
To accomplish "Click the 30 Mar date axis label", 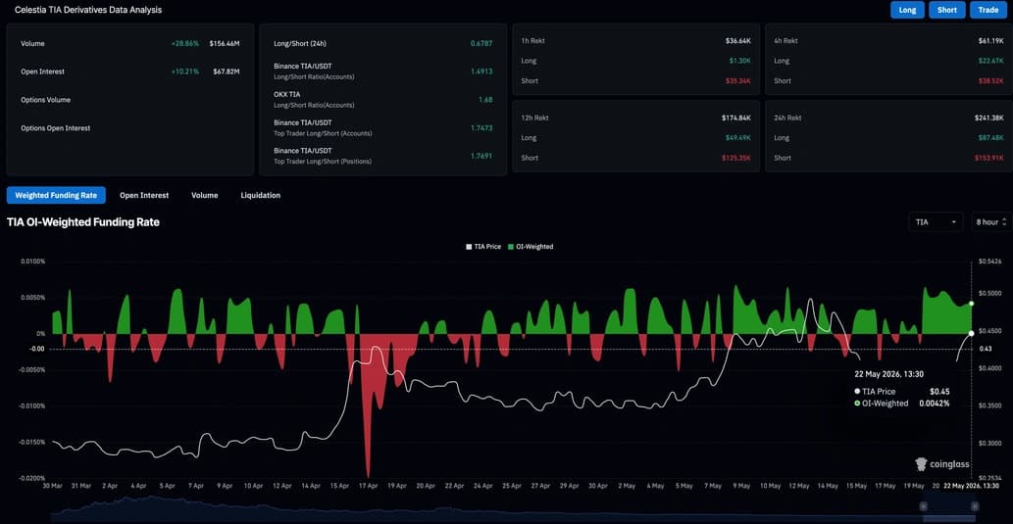I will coord(53,485).
